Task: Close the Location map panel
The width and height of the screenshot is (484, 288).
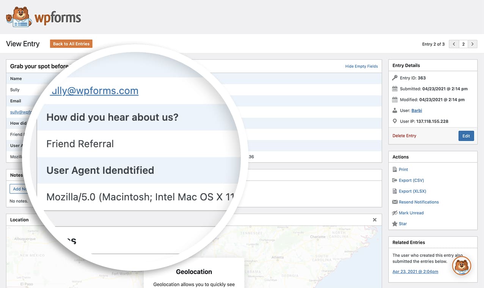Action: point(374,219)
